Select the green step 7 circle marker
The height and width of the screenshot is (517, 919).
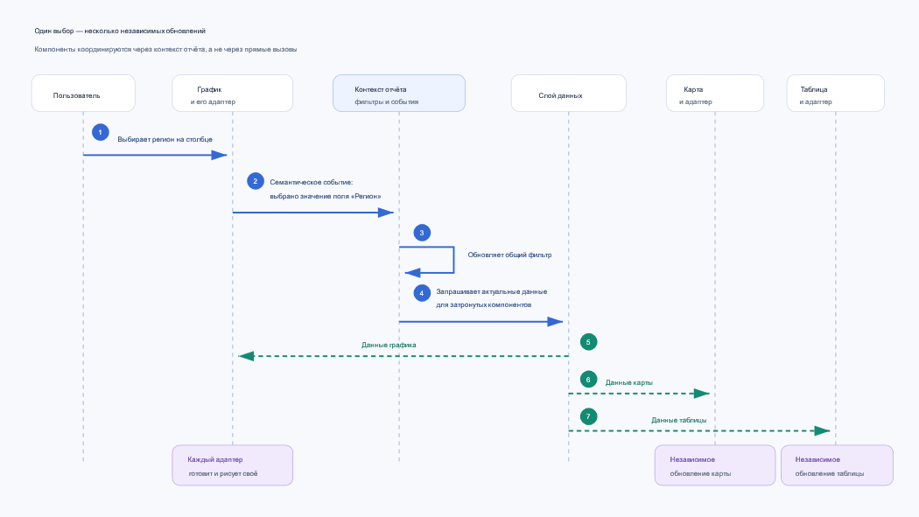588,417
